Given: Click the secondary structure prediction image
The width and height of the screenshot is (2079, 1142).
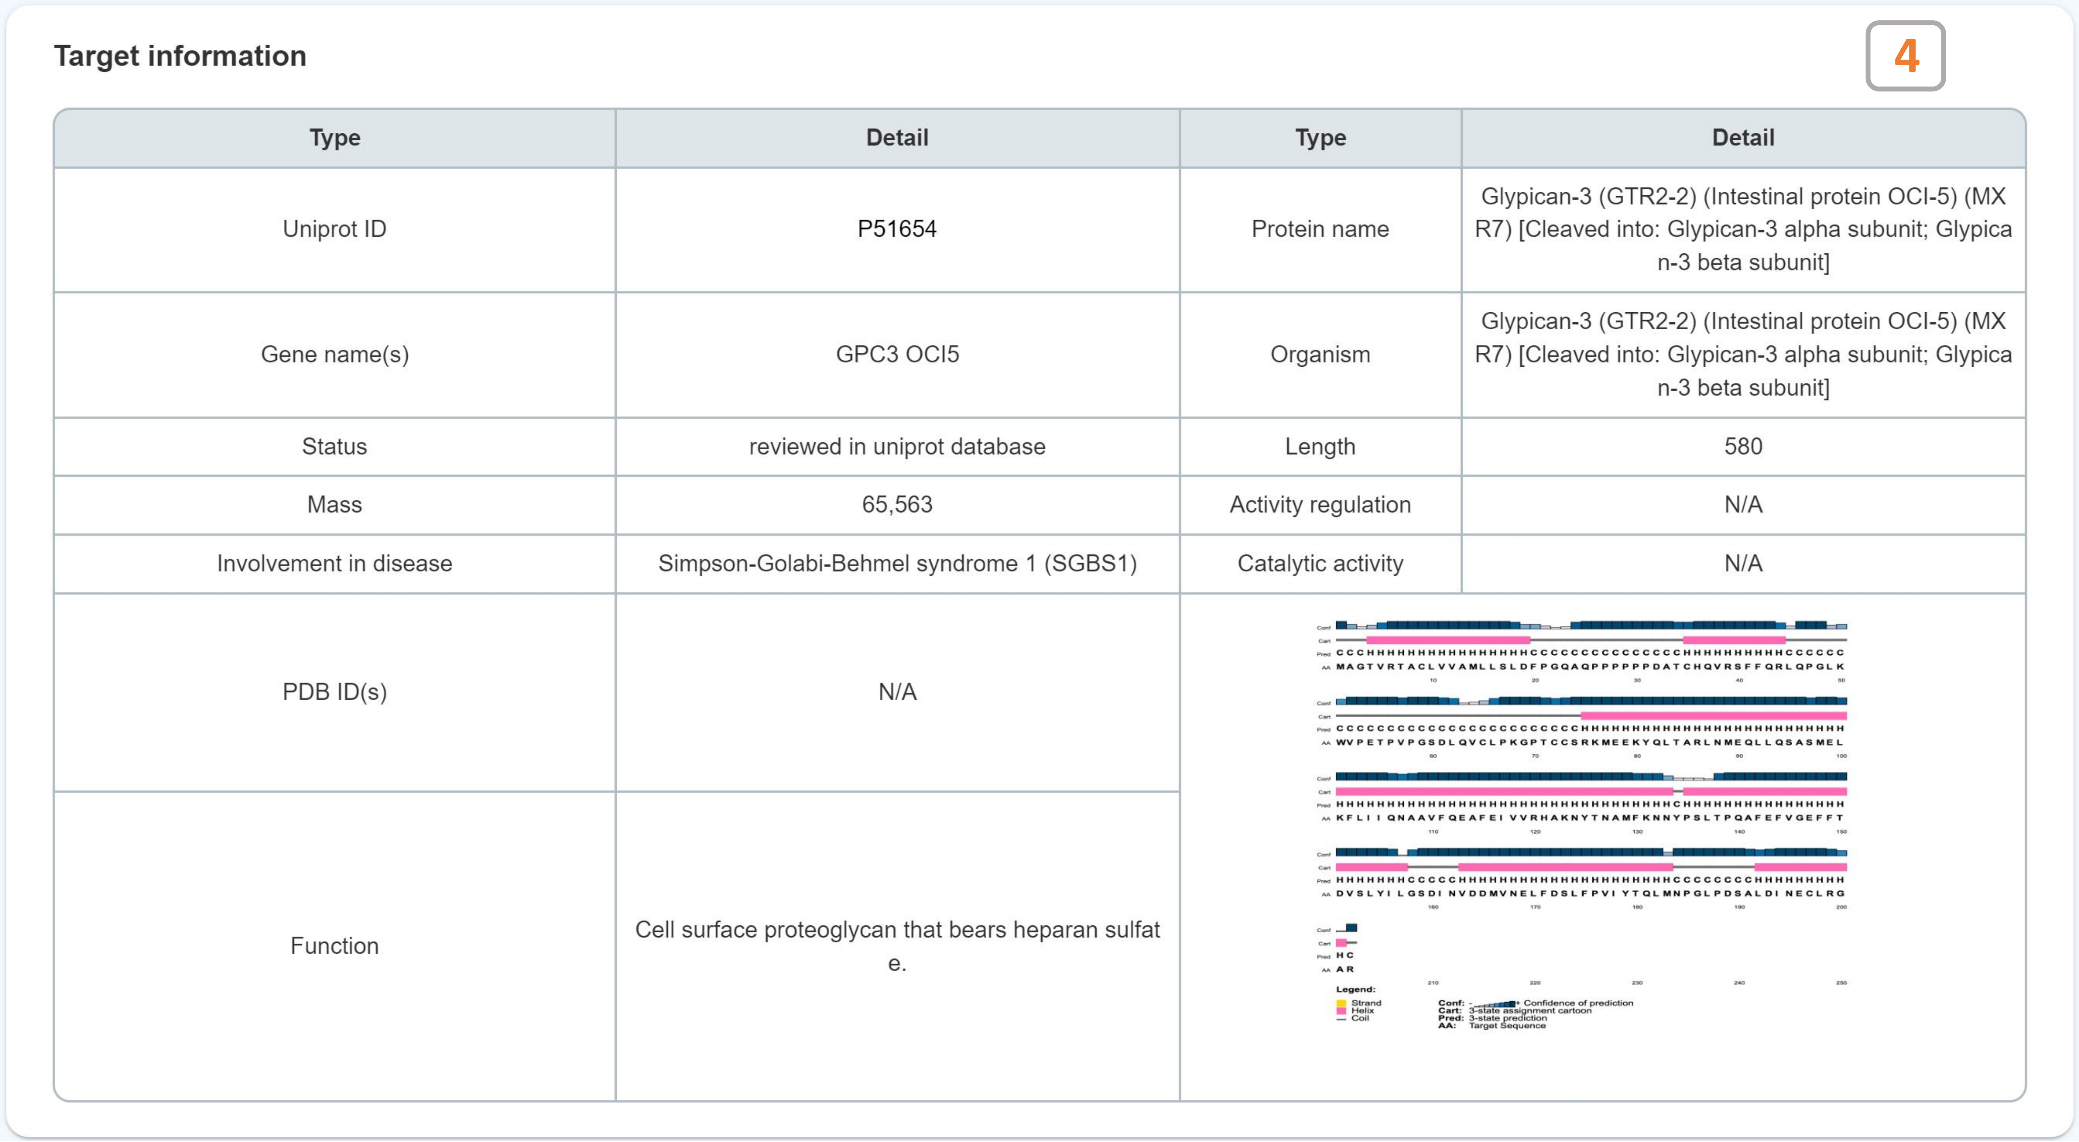Looking at the screenshot, I should click(1582, 823).
